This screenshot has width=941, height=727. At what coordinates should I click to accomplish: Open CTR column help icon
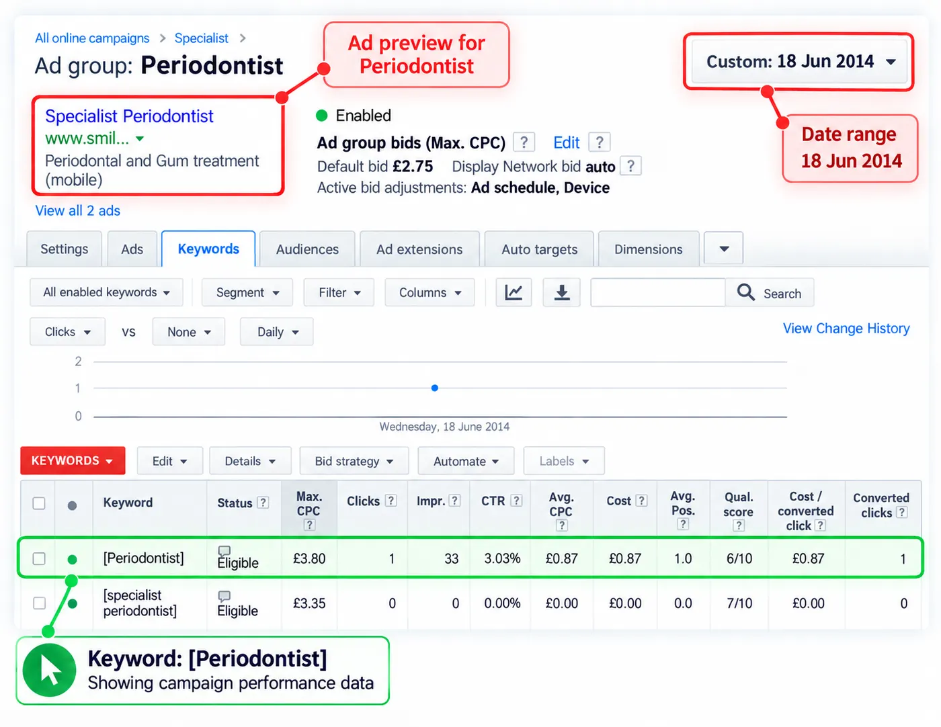516,501
